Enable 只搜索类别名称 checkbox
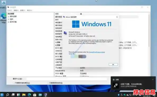This screenshot has width=157, height=97. [48, 83]
